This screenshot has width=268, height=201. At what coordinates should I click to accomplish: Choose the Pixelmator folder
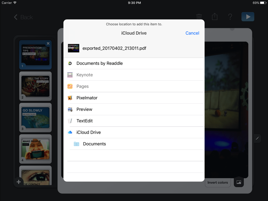point(134,98)
